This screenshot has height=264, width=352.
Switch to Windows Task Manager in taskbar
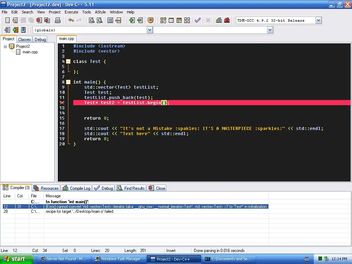pyautogui.click(x=118, y=259)
